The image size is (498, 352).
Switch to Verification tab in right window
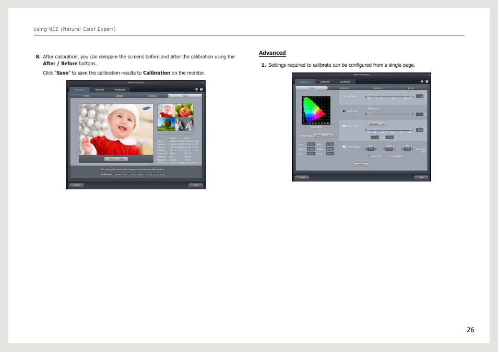coord(345,82)
